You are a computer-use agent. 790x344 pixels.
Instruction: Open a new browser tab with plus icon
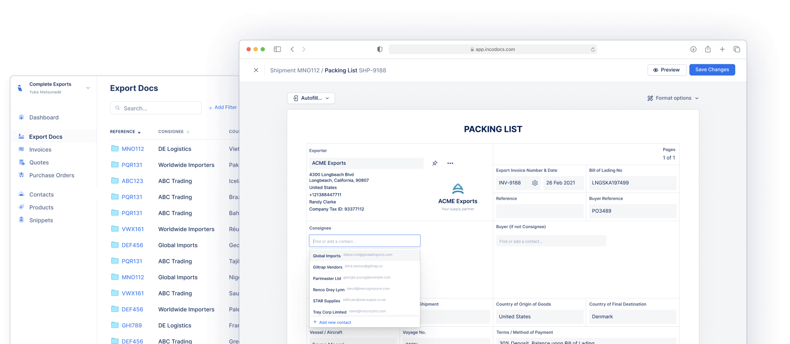click(722, 49)
